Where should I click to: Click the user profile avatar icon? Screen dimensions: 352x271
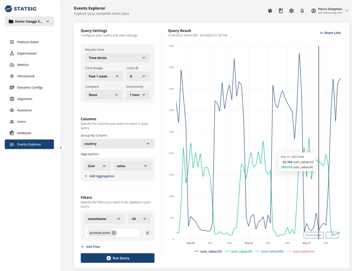(x=313, y=11)
